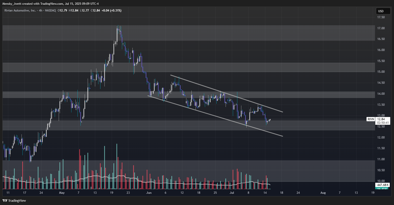
Task: Click the 11 date on time axis
Action: [x=8, y=193]
